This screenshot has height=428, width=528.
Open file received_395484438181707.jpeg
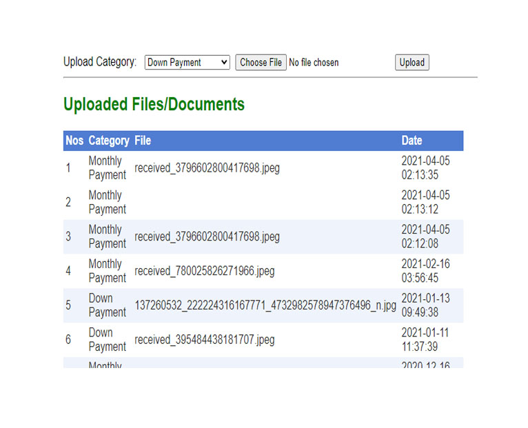204,340
